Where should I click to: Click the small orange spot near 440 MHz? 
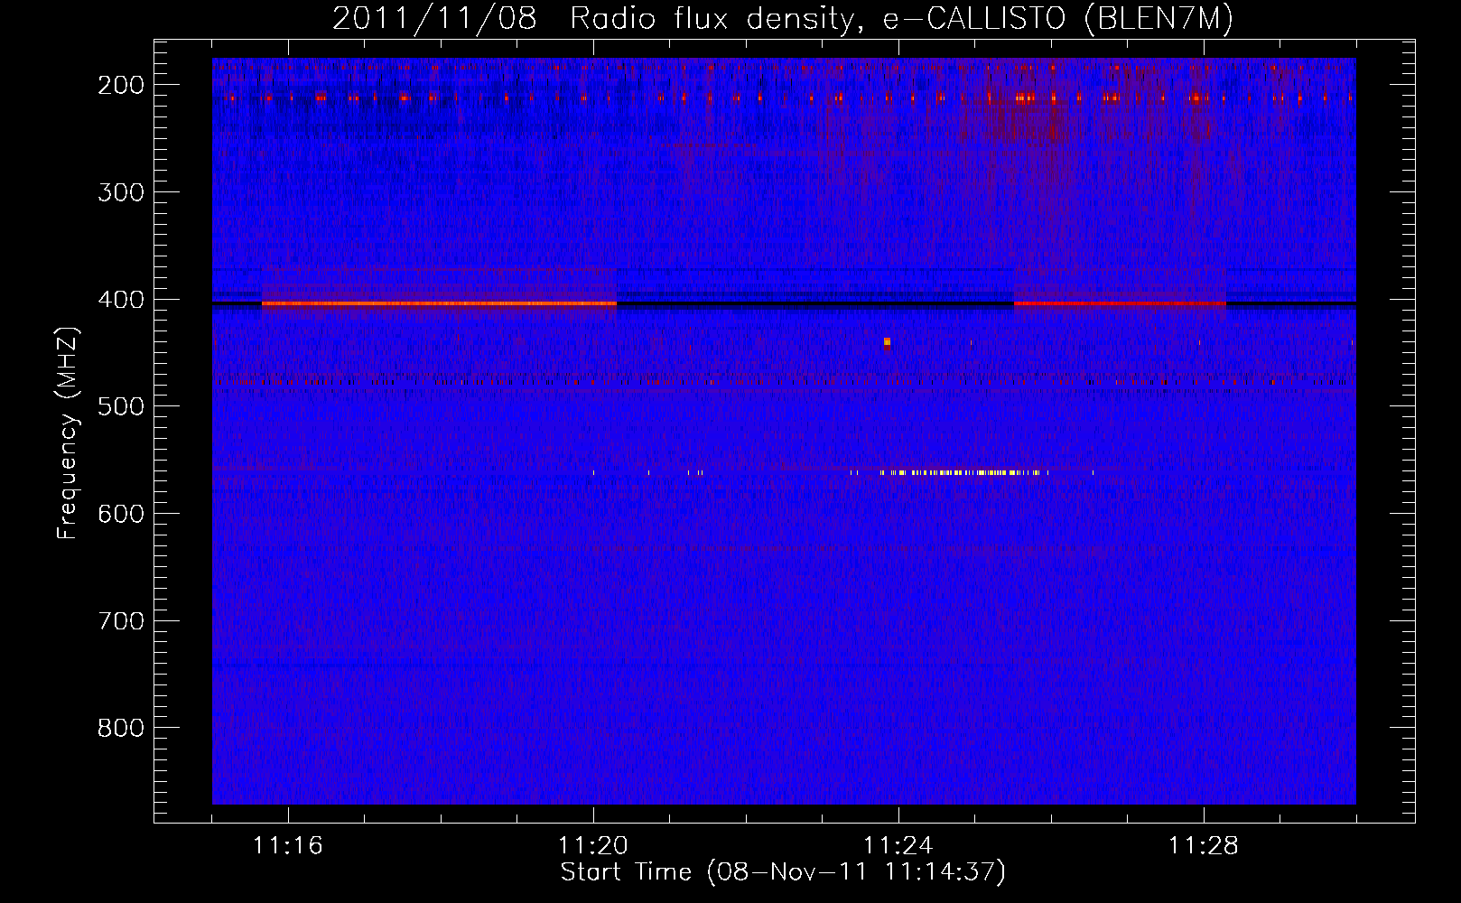coord(887,342)
